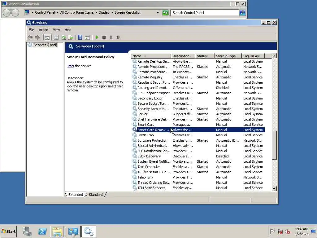This screenshot has height=238, width=317.
Task: Select Services (Local) in the console tree
Action: click(x=45, y=45)
